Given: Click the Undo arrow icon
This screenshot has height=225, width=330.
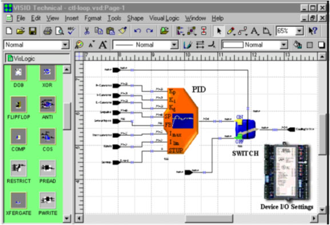Looking at the screenshot, I should (137, 31).
